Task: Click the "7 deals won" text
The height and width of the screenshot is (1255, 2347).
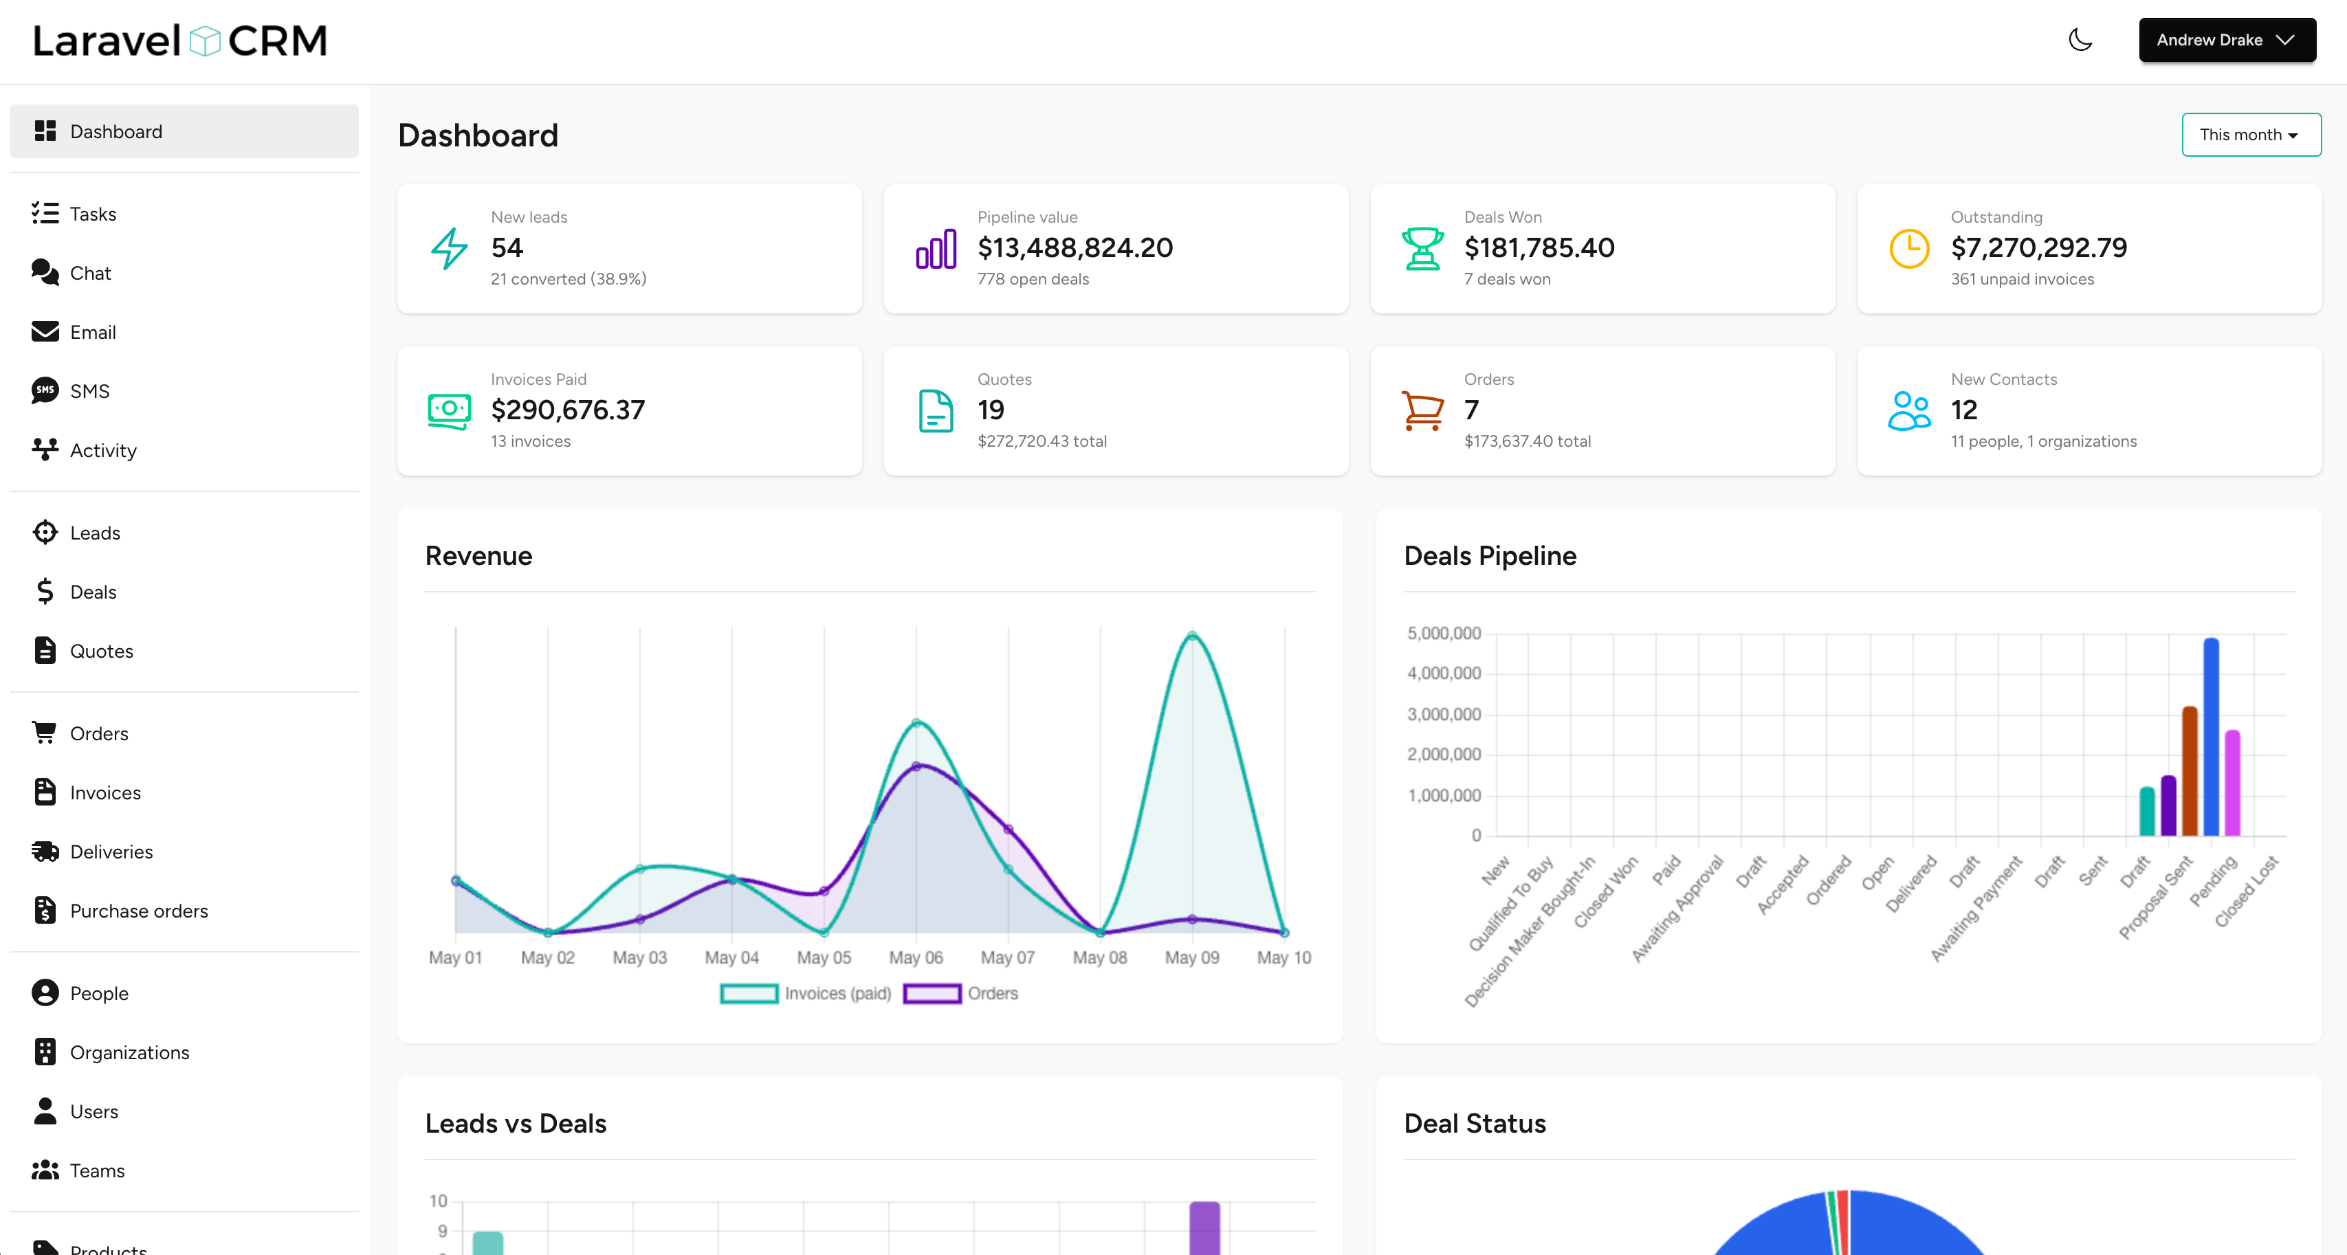Action: [x=1507, y=278]
